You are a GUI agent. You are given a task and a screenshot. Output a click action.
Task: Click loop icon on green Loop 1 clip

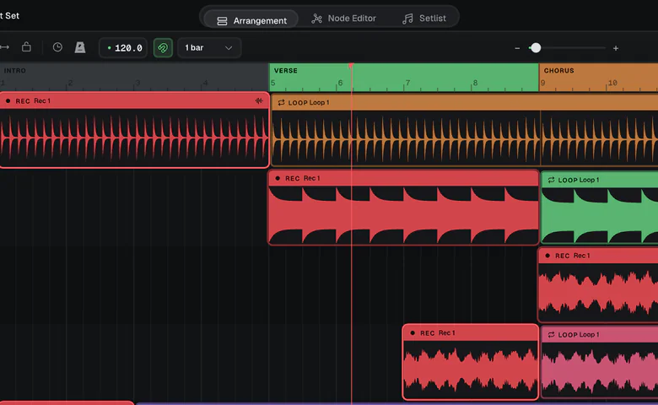[551, 180]
